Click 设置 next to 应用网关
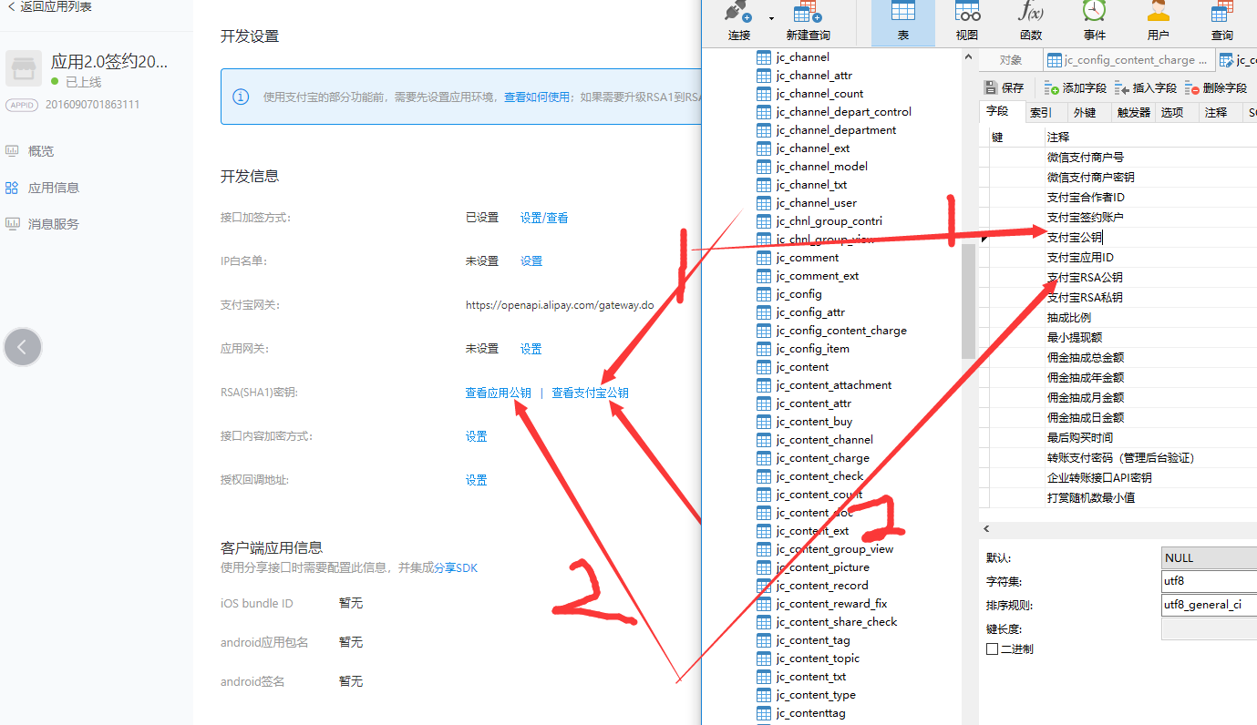This screenshot has height=725, width=1257. (531, 349)
